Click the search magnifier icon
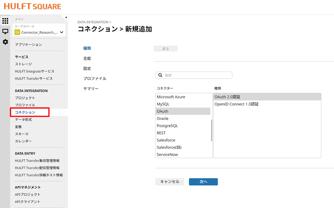Viewport: 334px width, 208px height. [160, 75]
